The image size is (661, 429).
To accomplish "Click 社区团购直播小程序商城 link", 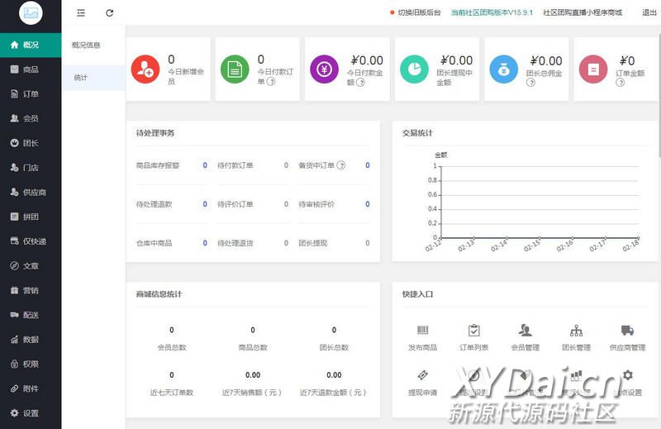I will pyautogui.click(x=583, y=12).
